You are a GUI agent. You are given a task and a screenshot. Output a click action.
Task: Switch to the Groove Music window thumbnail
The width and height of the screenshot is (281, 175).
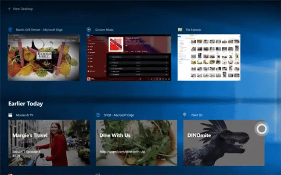(129, 58)
